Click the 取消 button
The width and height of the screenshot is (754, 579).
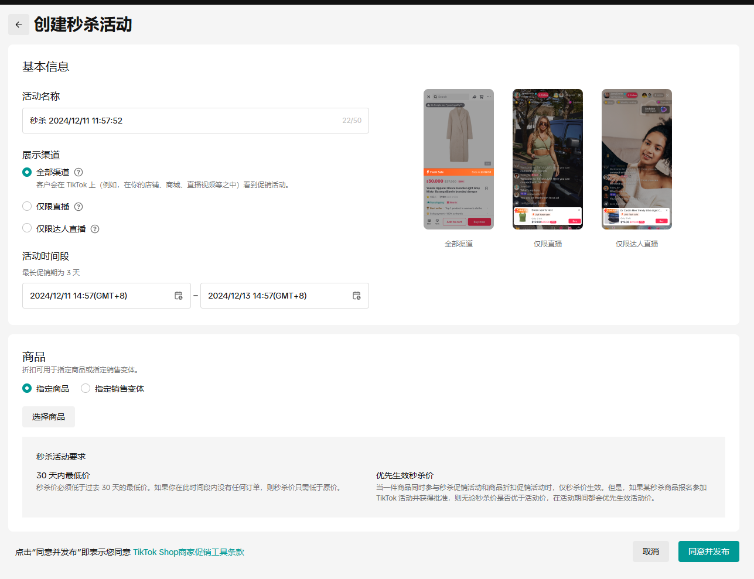(650, 551)
